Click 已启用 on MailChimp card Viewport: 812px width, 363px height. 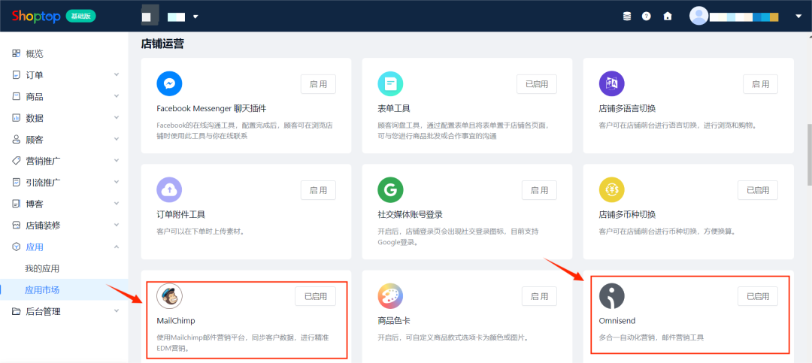(x=315, y=296)
